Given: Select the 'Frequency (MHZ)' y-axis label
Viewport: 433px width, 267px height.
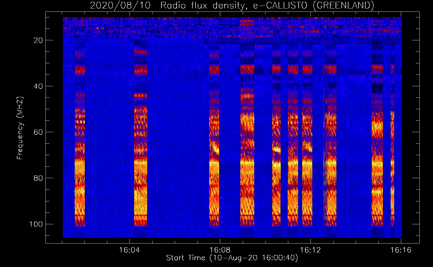Looking at the screenshot, I should (x=20, y=128).
